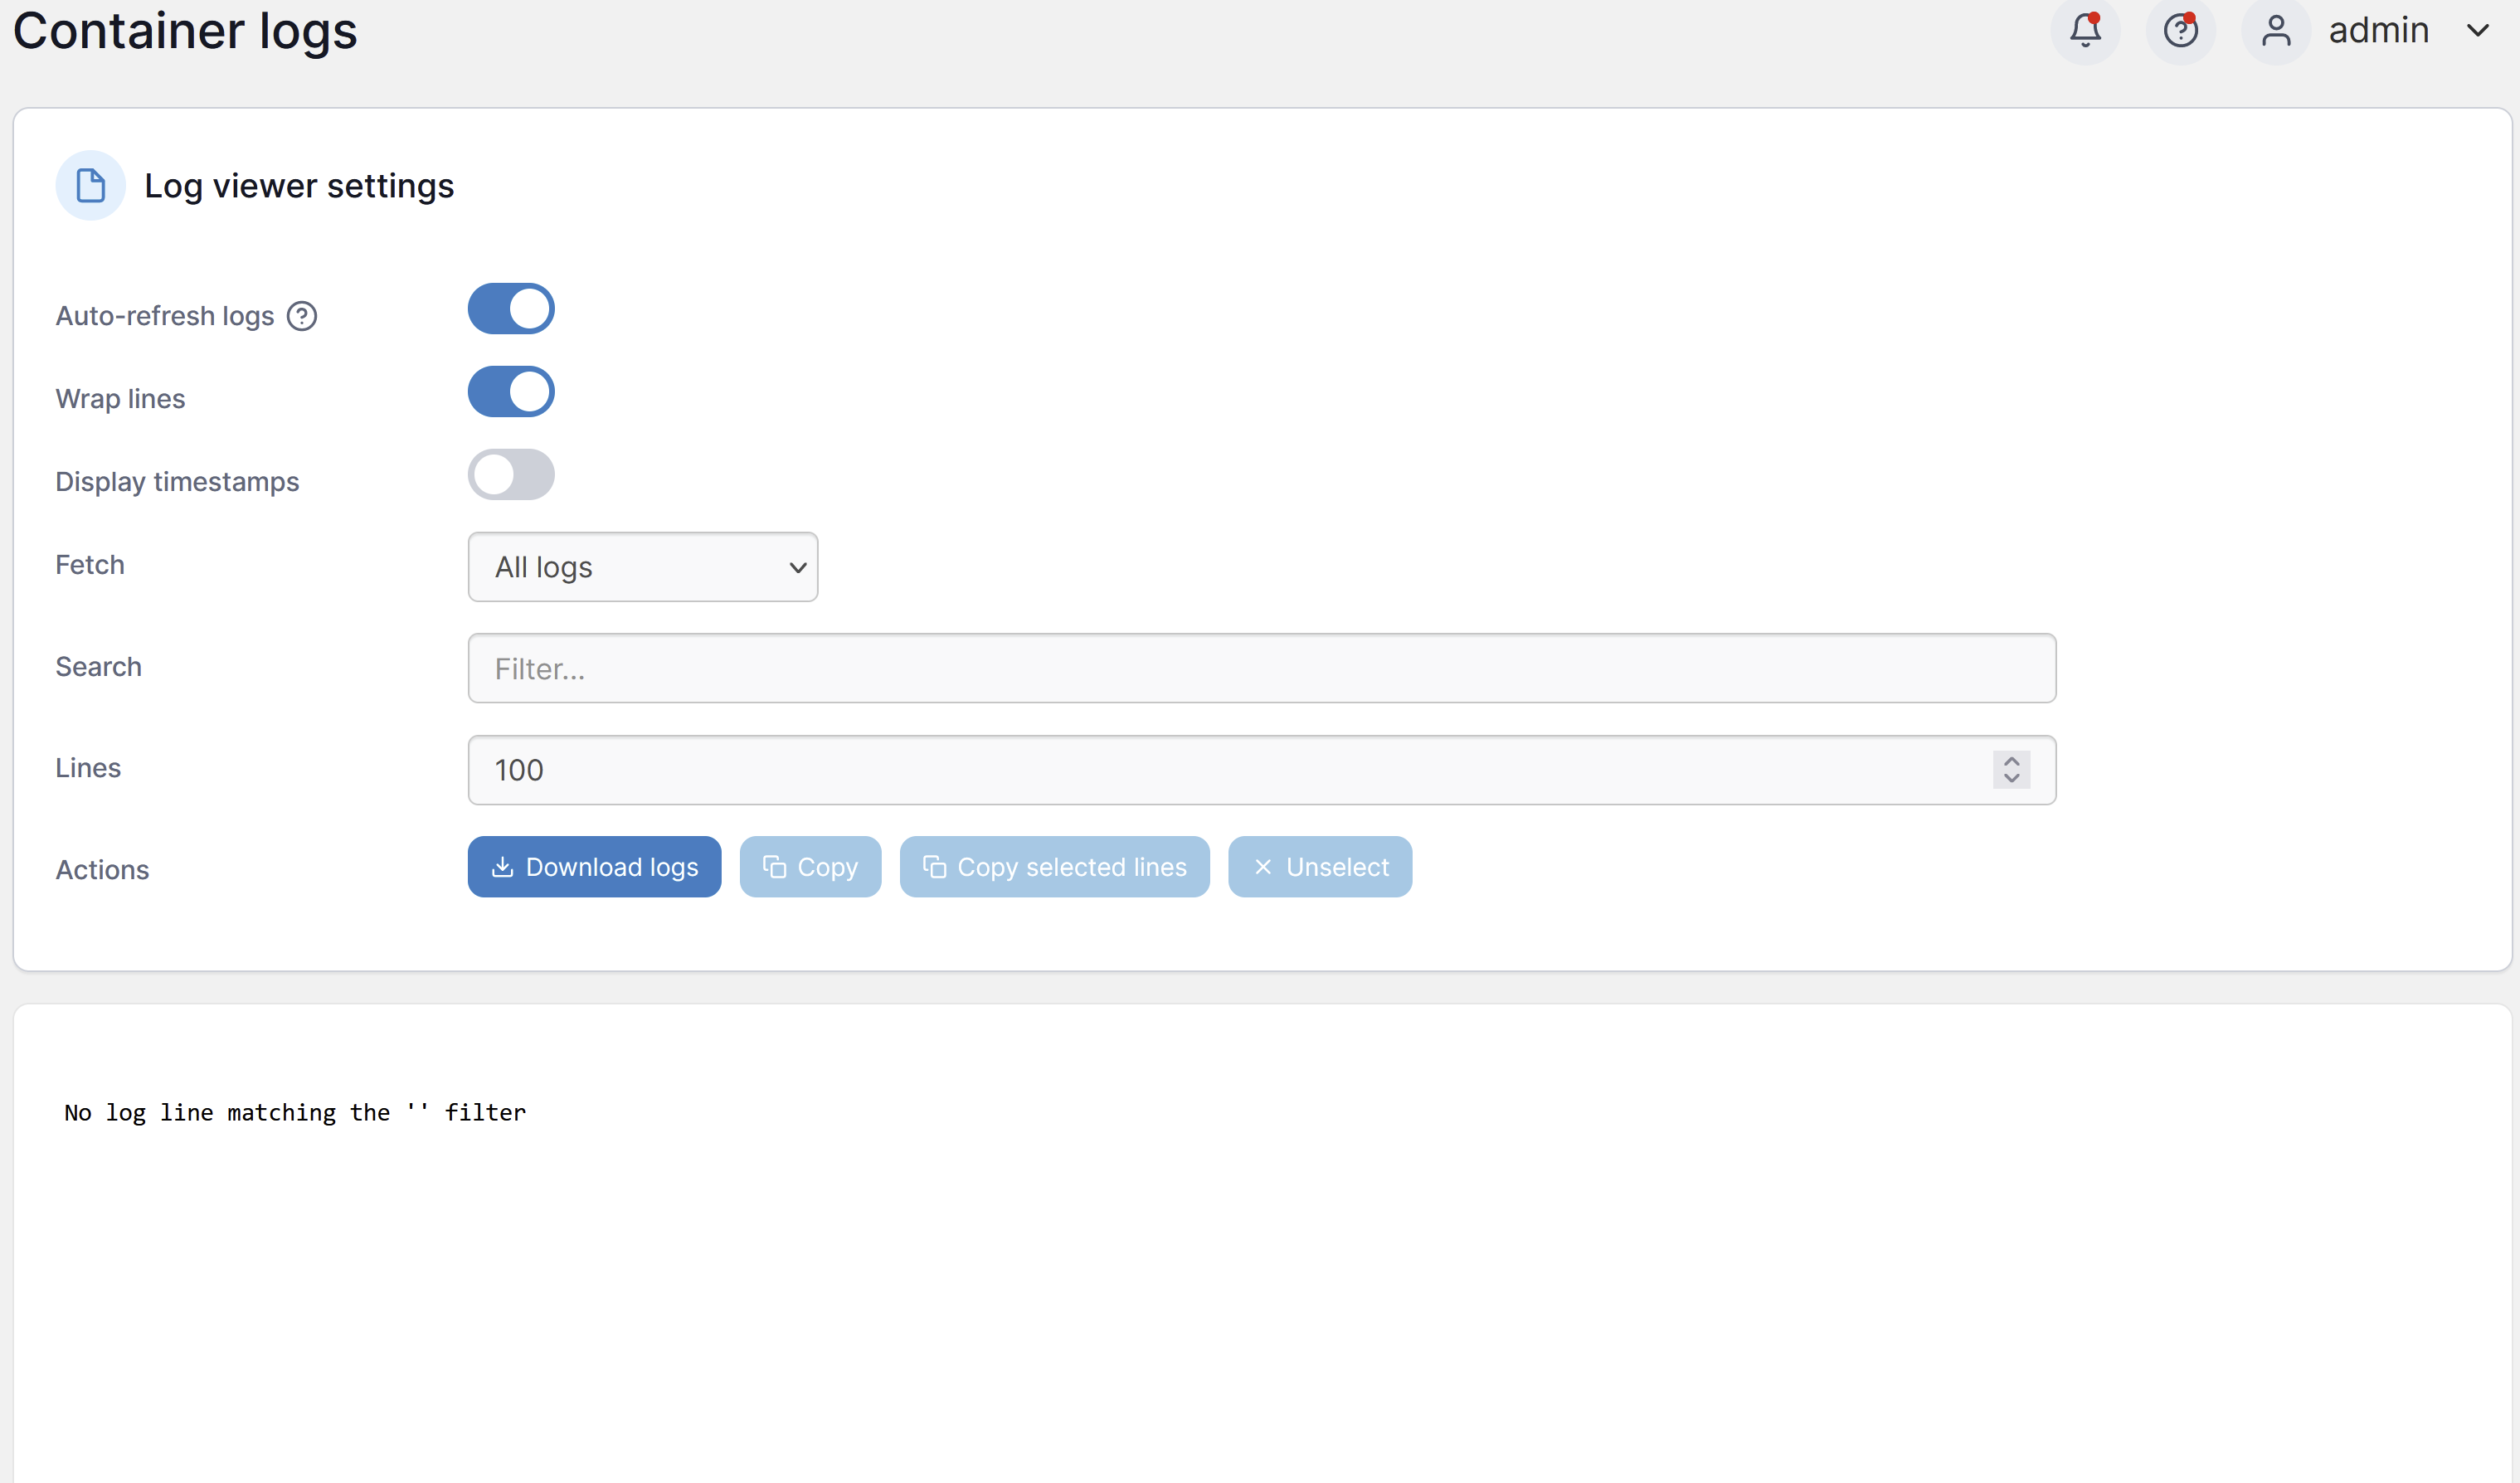The width and height of the screenshot is (2520, 1483).
Task: Expand the admin account dropdown chevron
Action: click(x=2478, y=31)
